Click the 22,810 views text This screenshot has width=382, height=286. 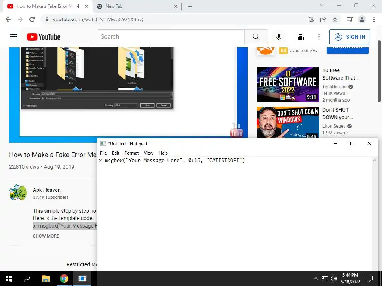[x=24, y=167]
